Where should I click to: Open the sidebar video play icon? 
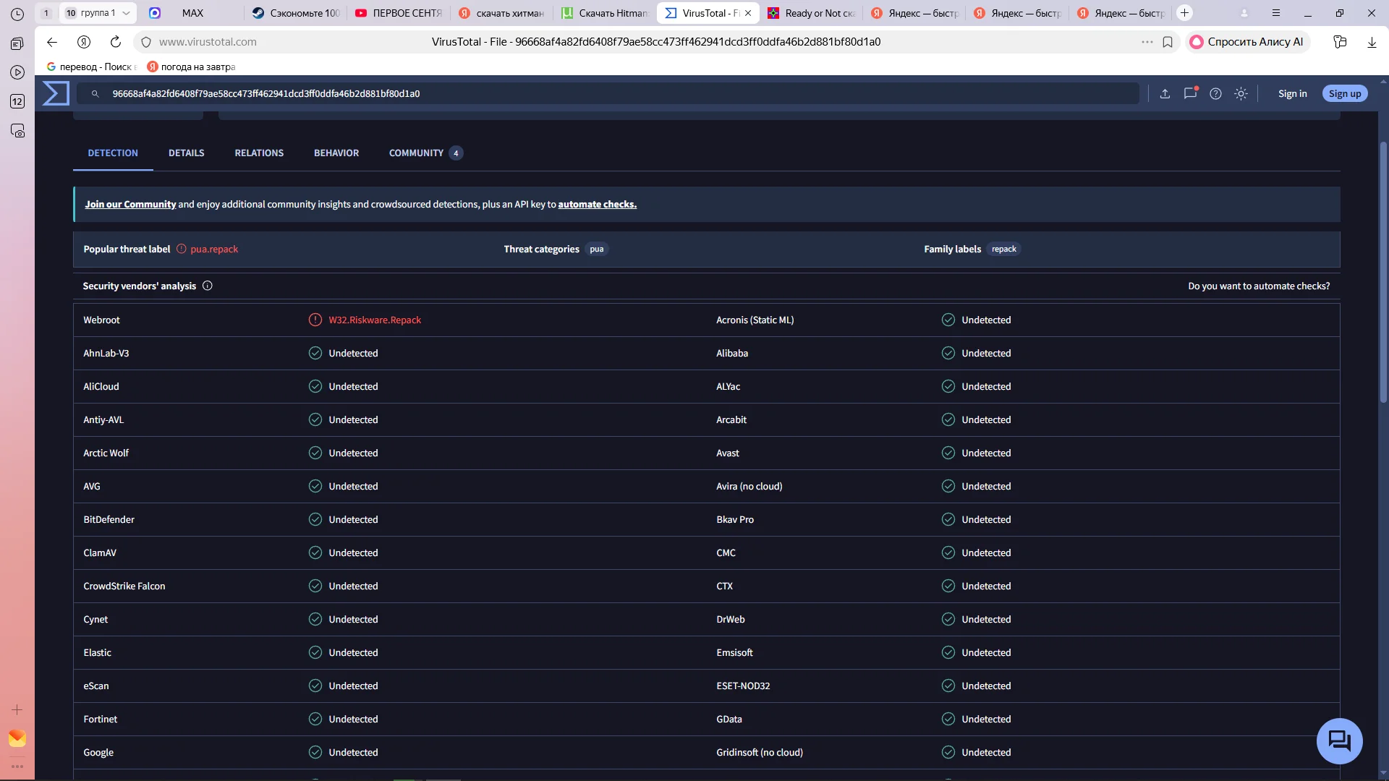point(17,72)
